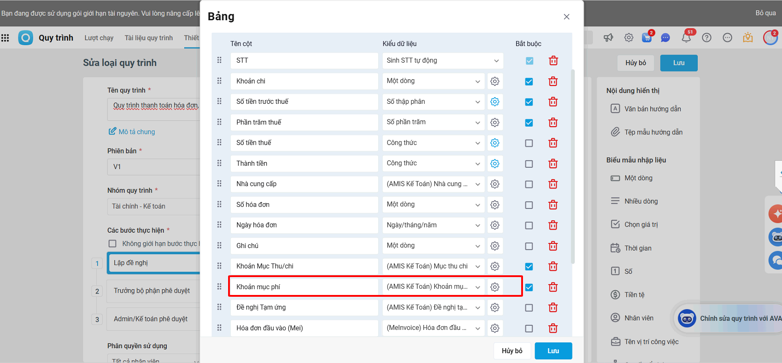Open the app grid launcher icon
Image resolution: width=782 pixels, height=363 pixels.
tap(5, 38)
